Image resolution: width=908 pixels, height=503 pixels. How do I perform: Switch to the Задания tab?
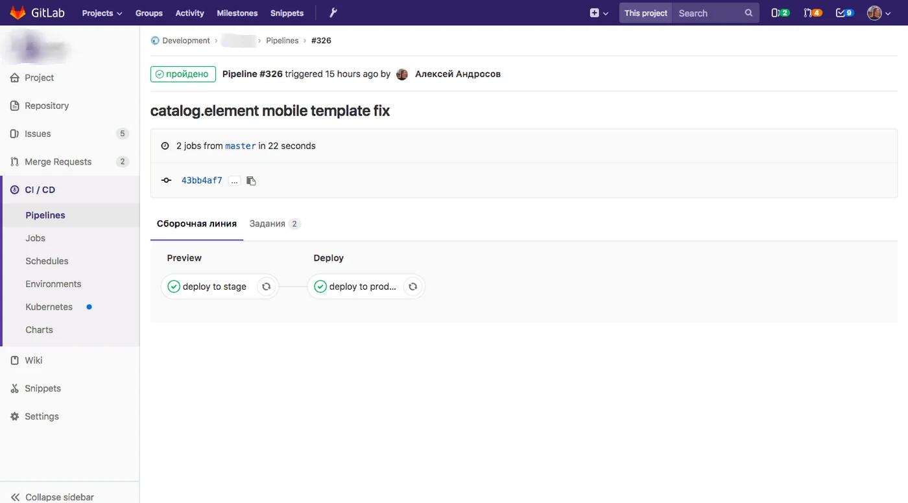click(275, 224)
